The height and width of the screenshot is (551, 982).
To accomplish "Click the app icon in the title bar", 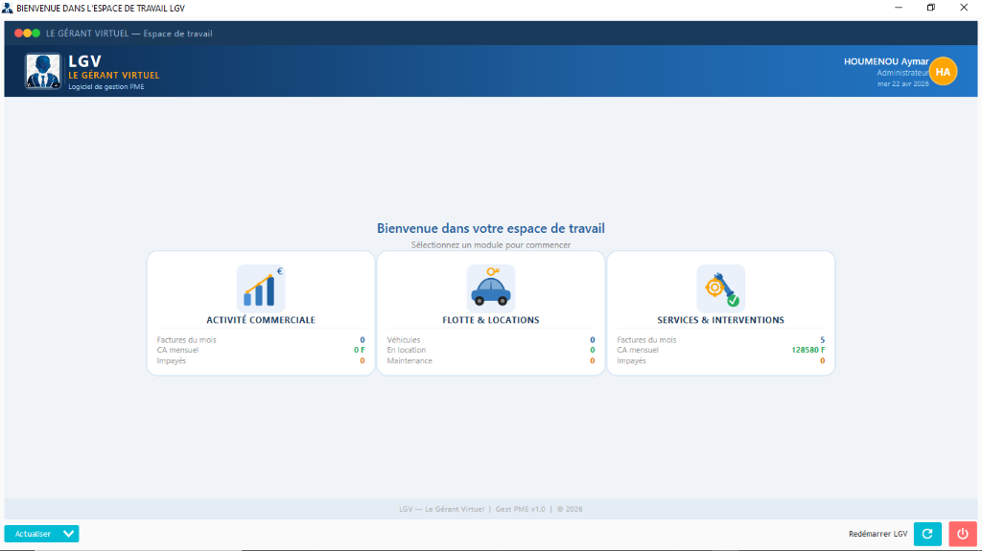I will click(8, 8).
